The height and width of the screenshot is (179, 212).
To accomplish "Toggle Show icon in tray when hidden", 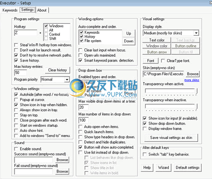I will (16, 105).
